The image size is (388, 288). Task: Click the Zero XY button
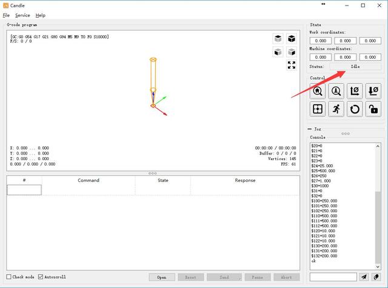coord(355,91)
